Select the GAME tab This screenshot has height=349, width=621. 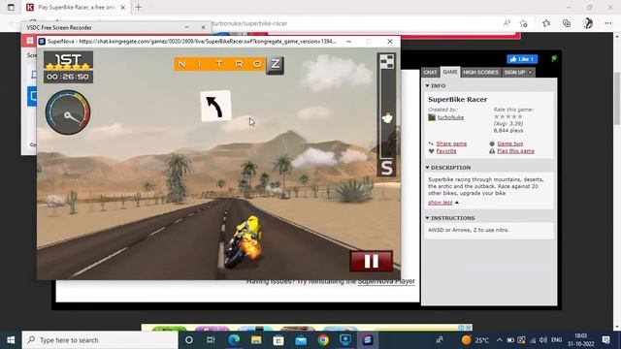coord(450,72)
